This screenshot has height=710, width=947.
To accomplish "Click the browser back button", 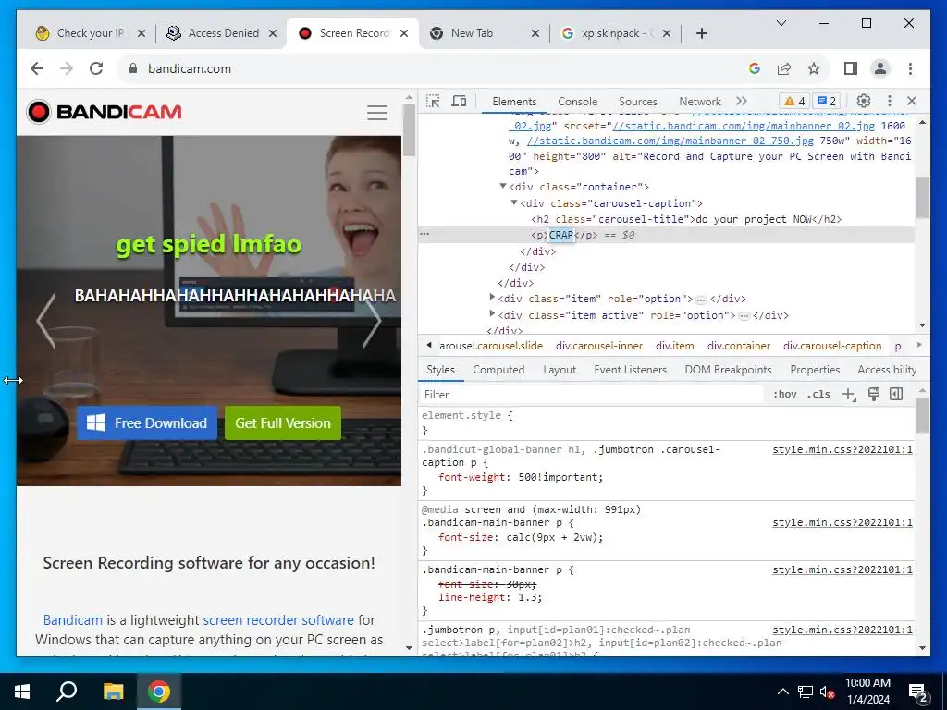I will point(37,68).
